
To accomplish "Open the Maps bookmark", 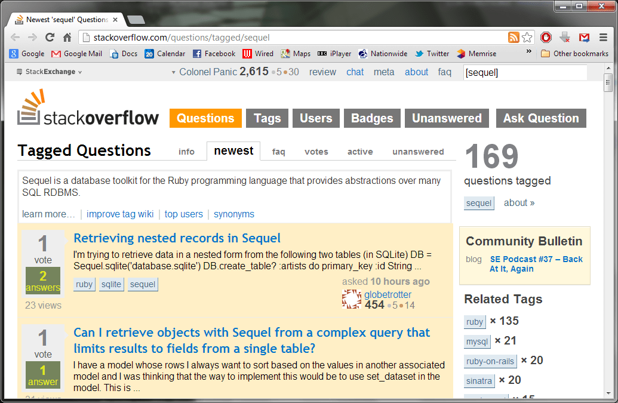I will tap(296, 54).
